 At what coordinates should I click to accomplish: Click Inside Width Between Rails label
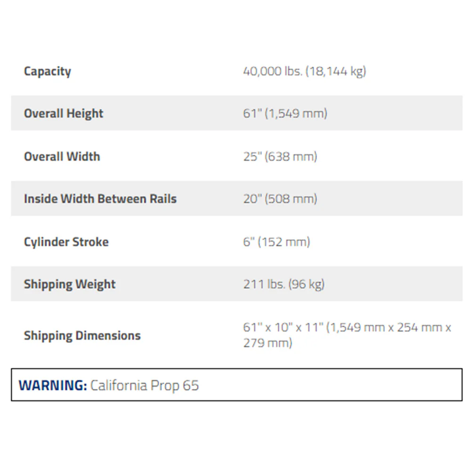point(100,199)
